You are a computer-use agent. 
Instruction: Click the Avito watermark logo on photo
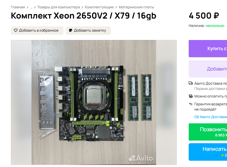(141, 158)
